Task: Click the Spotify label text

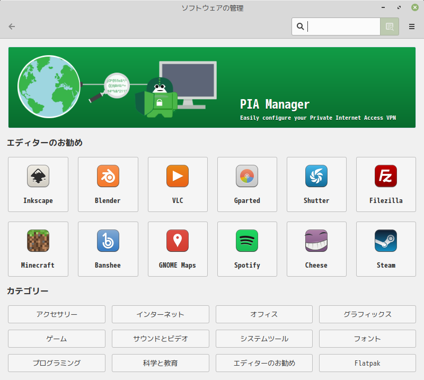Action: coord(247,266)
